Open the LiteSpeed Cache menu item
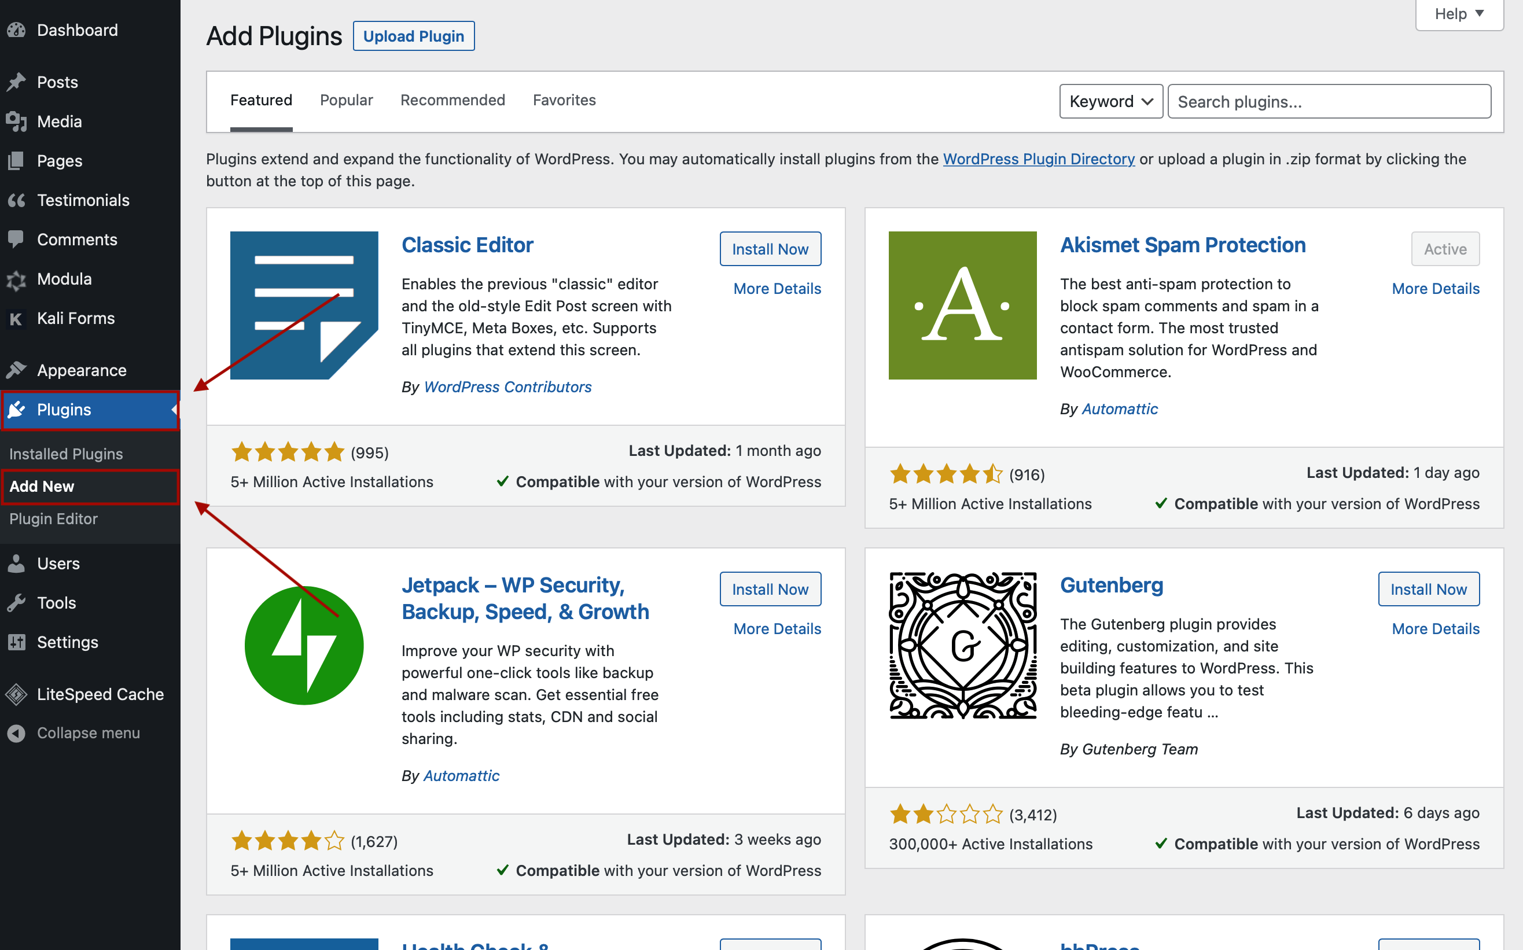 pyautogui.click(x=90, y=694)
